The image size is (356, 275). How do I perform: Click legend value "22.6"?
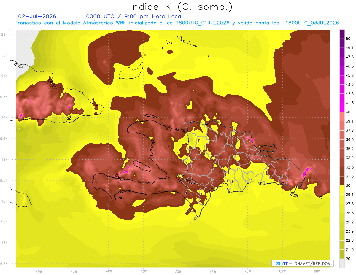tap(349, 241)
